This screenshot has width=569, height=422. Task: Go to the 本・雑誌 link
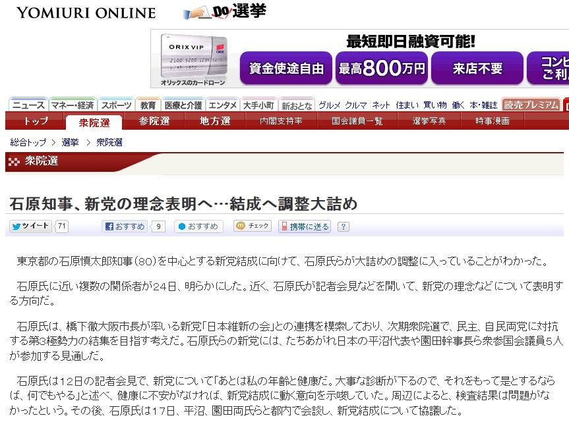(483, 105)
